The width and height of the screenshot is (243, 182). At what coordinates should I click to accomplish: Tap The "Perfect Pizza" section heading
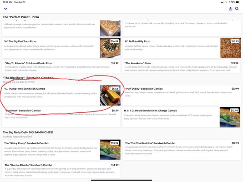[21, 17]
